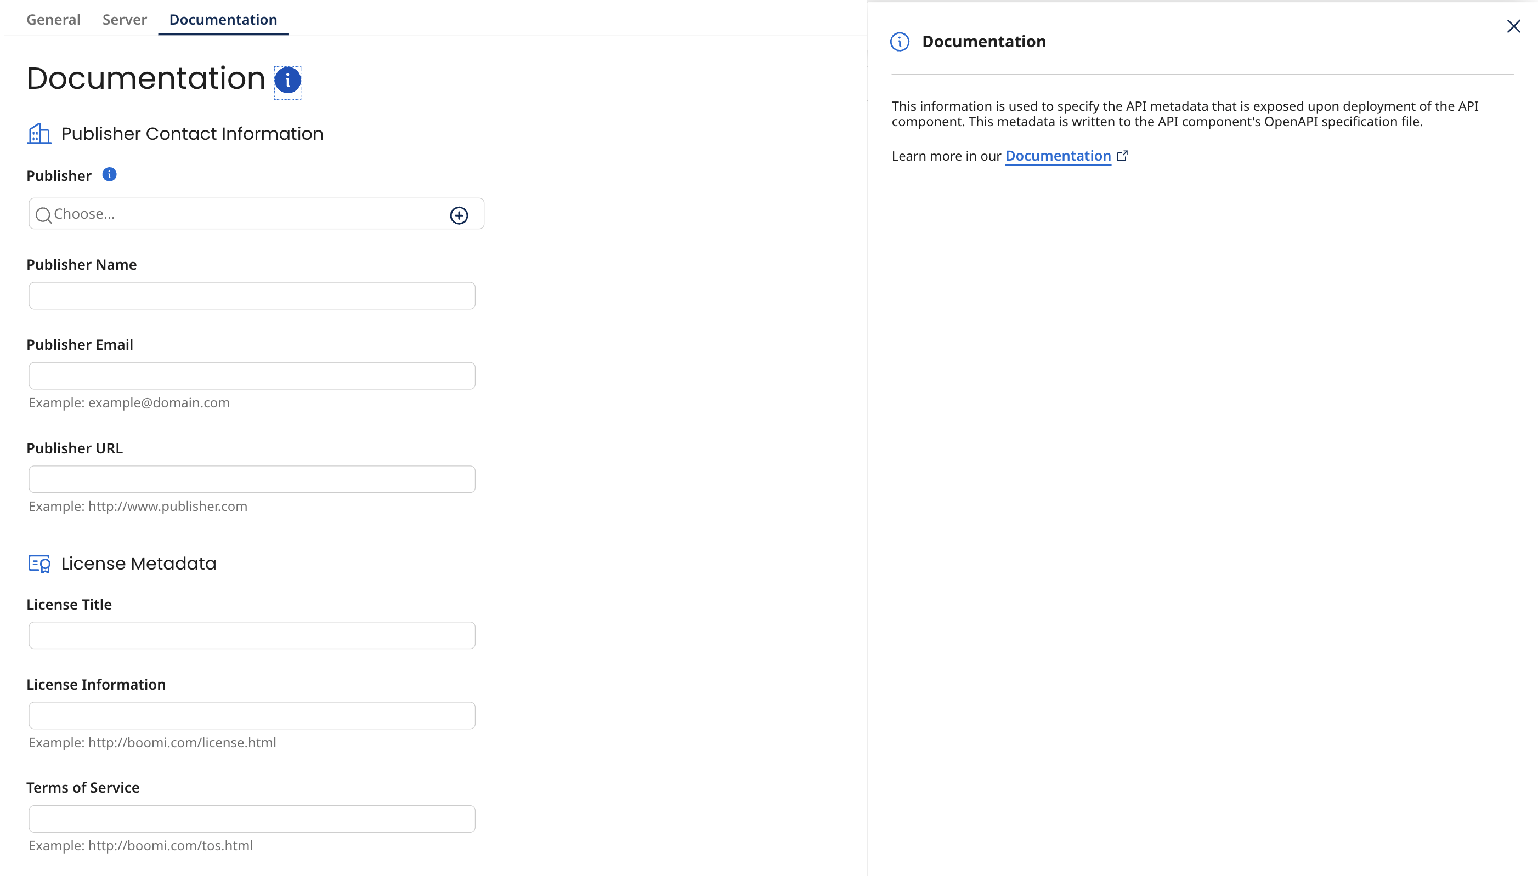Click the License Metadata badge icon
Image resolution: width=1538 pixels, height=876 pixels.
point(39,563)
